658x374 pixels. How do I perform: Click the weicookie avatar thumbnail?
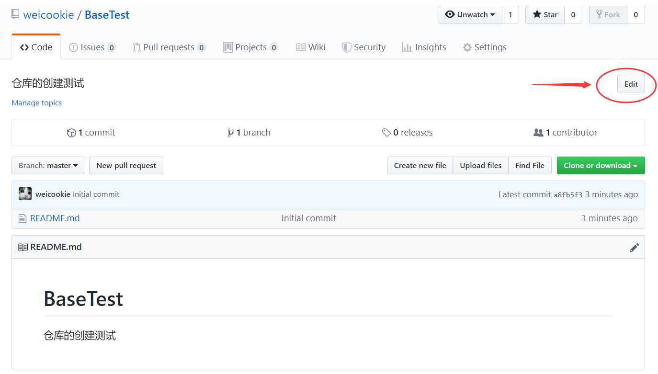coord(25,194)
